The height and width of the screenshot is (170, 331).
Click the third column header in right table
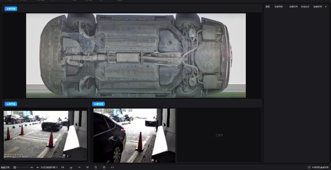point(293,7)
